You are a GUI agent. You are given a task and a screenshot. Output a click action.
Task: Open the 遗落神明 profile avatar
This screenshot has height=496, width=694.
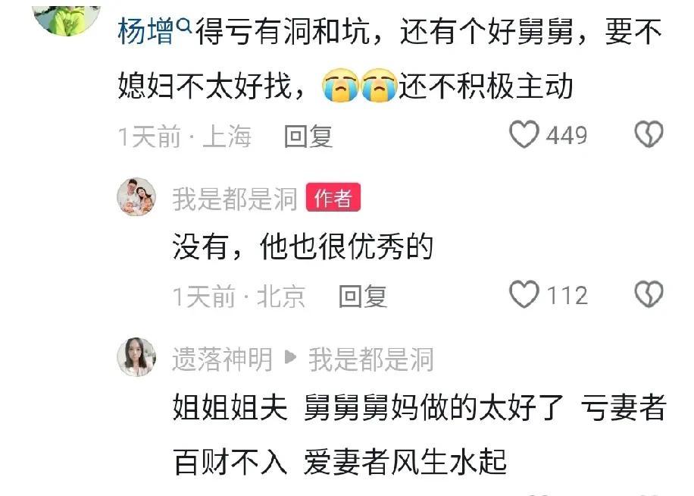[136, 357]
